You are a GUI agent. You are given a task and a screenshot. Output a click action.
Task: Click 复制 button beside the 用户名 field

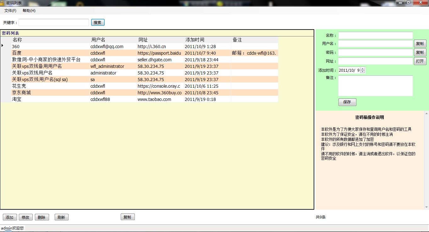tap(420, 44)
